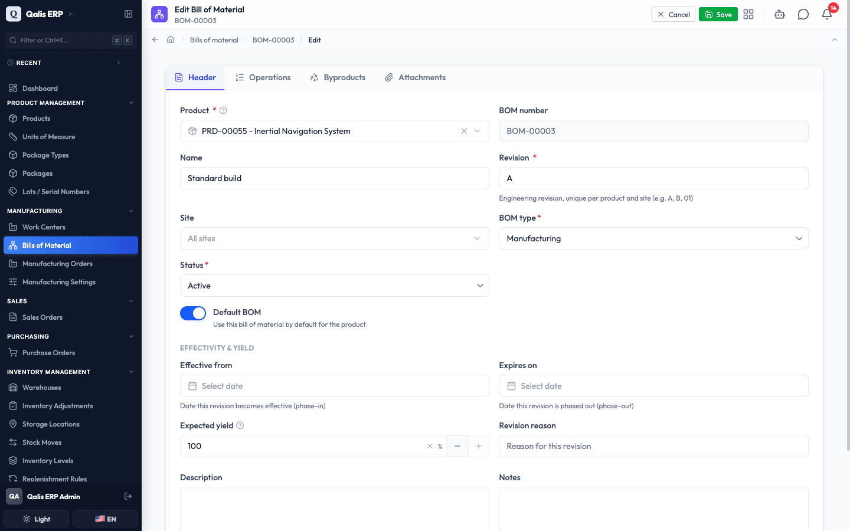The height and width of the screenshot is (531, 850).
Task: Open notifications bell
Action: click(827, 14)
